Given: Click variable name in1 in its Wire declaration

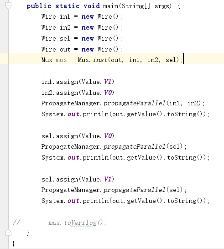Looking at the screenshot, I should [65, 17].
